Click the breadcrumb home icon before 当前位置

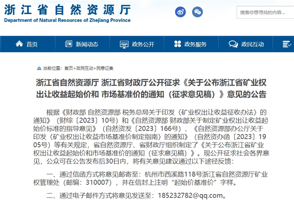[39, 68]
